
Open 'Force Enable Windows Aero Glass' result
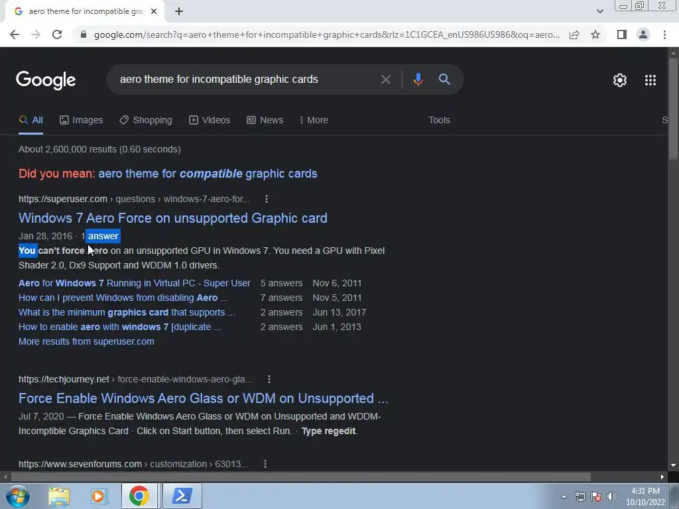(x=204, y=398)
